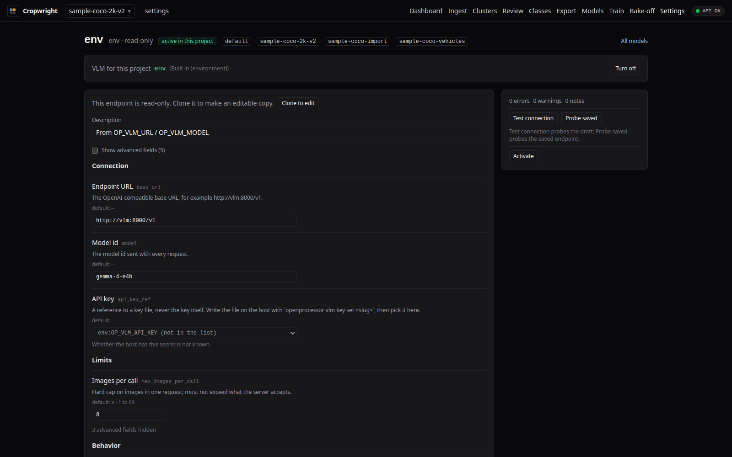Click the Images per call field
732x457 pixels.
point(129,415)
